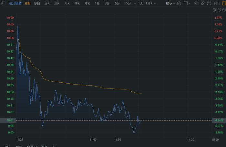The height and width of the screenshot is (147, 226).
Task: Reset chart zoom with undo arrow
Action: pos(214,10)
